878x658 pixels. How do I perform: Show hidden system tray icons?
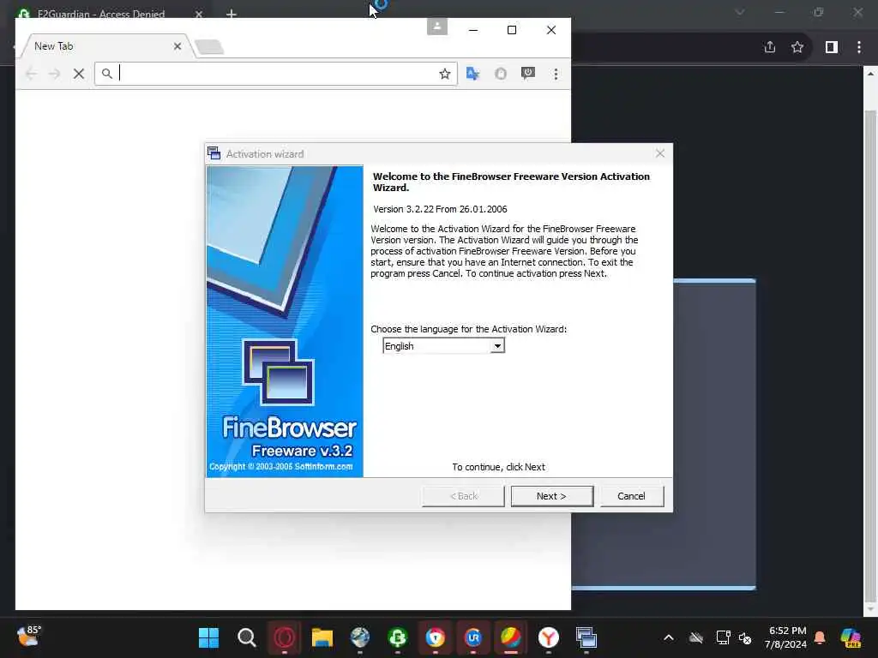(669, 637)
